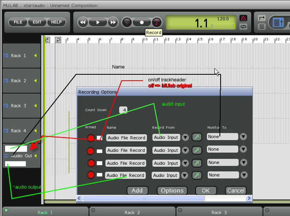Open the FILE menu
Image resolution: width=290 pixels, height=216 pixels.
[x=18, y=22]
